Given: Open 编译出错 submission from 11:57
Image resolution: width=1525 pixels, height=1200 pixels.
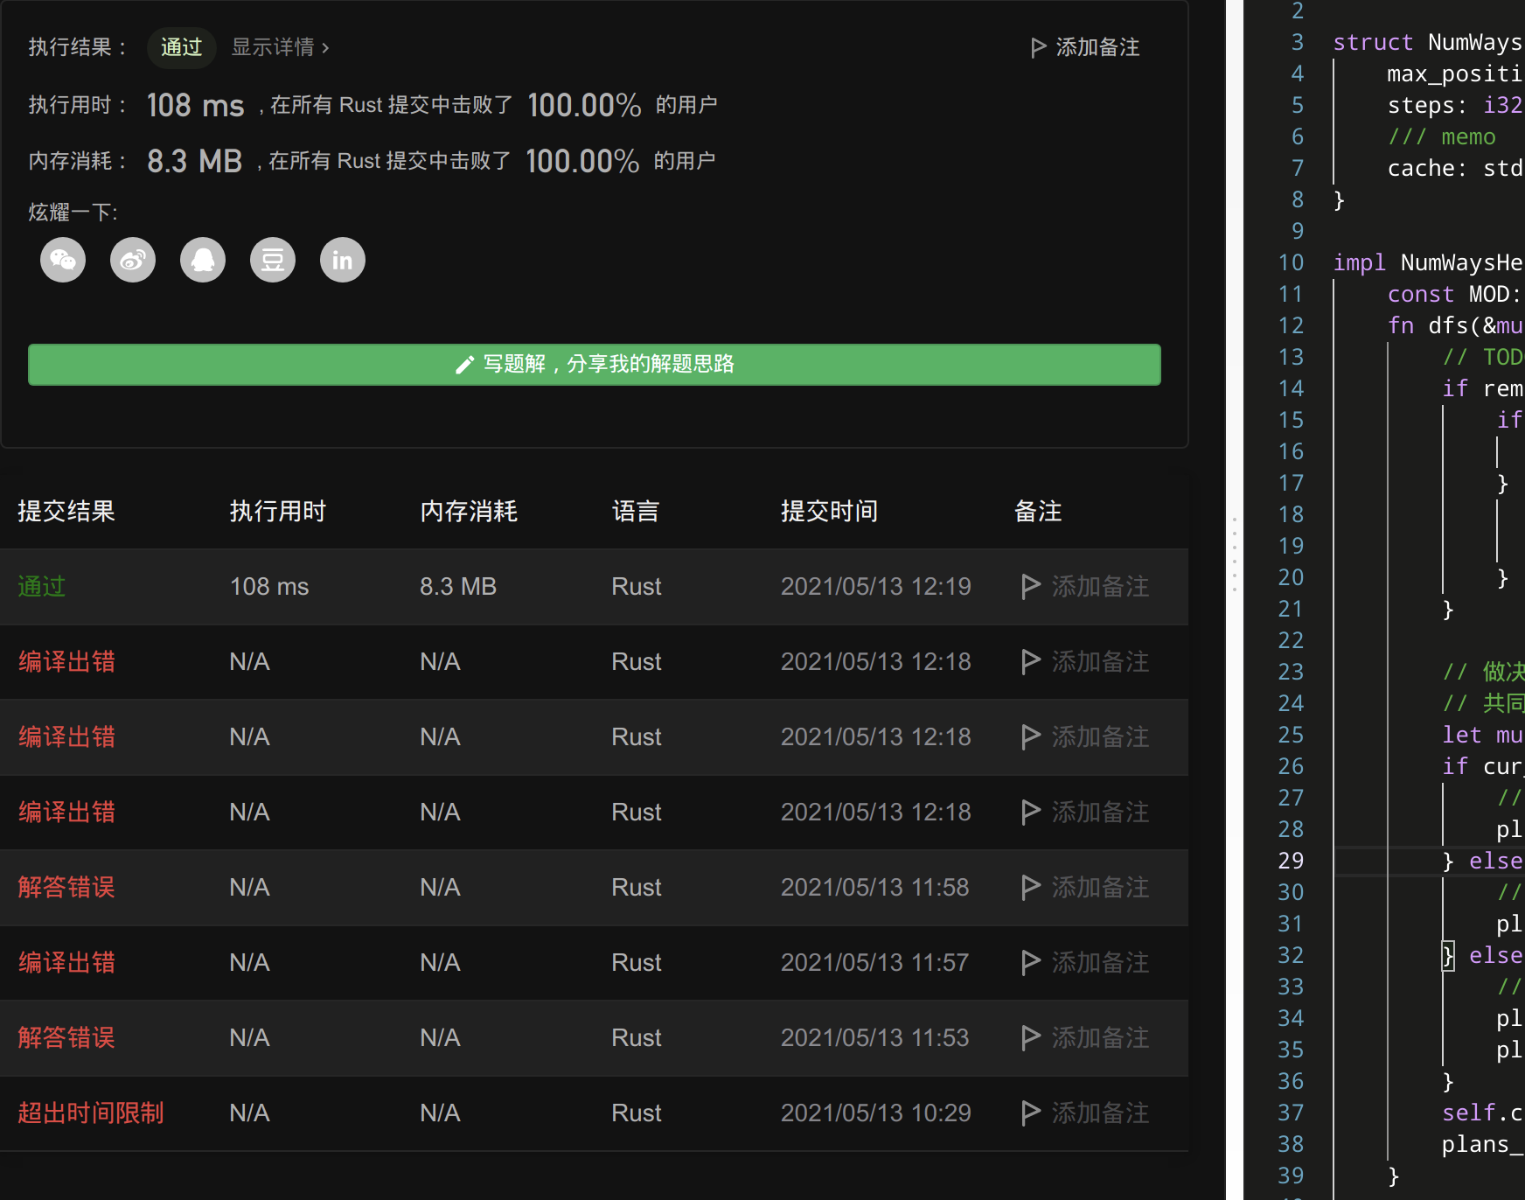Looking at the screenshot, I should 66,962.
